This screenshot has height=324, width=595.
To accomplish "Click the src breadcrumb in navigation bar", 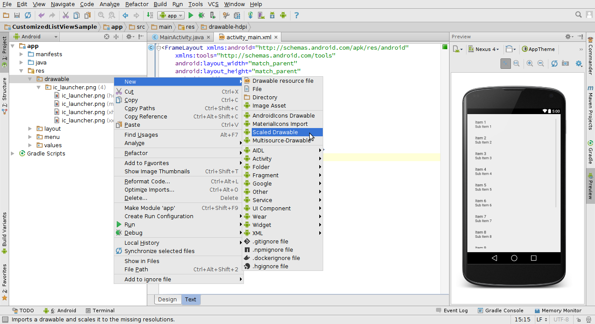I will pyautogui.click(x=137, y=27).
